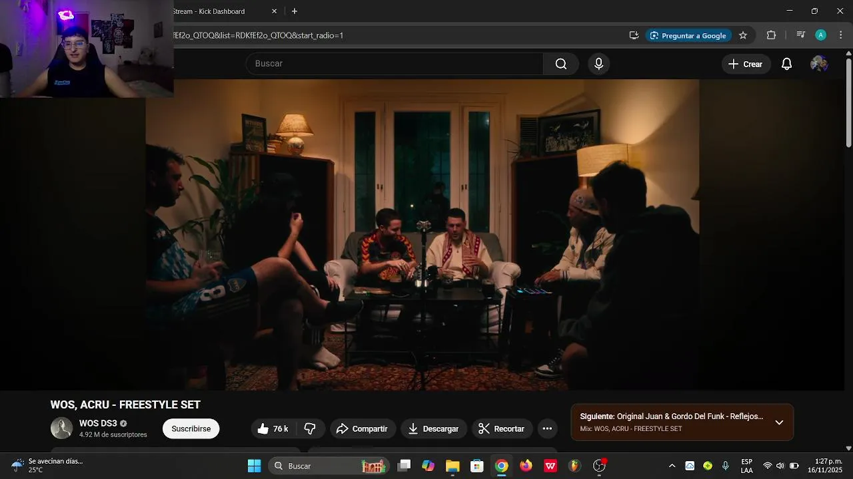Click the Crear create button
Image resolution: width=853 pixels, height=479 pixels.
pos(746,64)
